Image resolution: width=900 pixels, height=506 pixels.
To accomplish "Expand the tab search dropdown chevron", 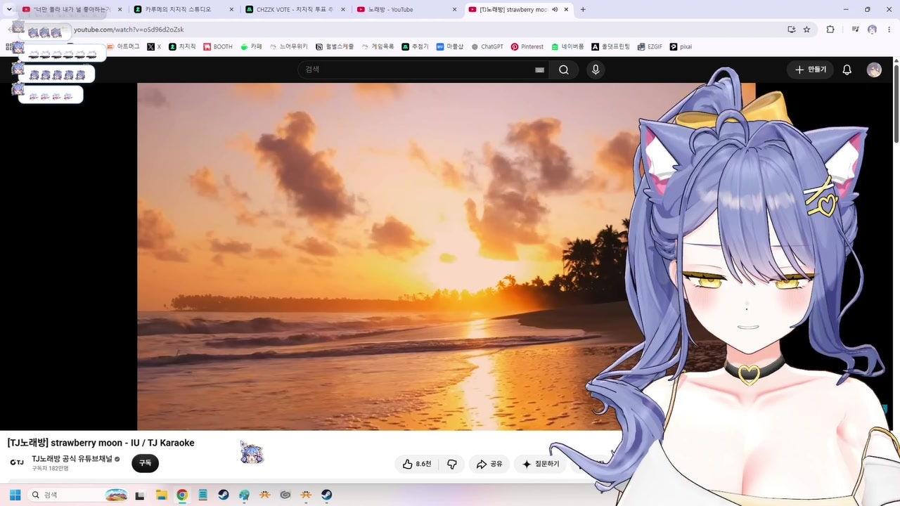I will click(9, 9).
